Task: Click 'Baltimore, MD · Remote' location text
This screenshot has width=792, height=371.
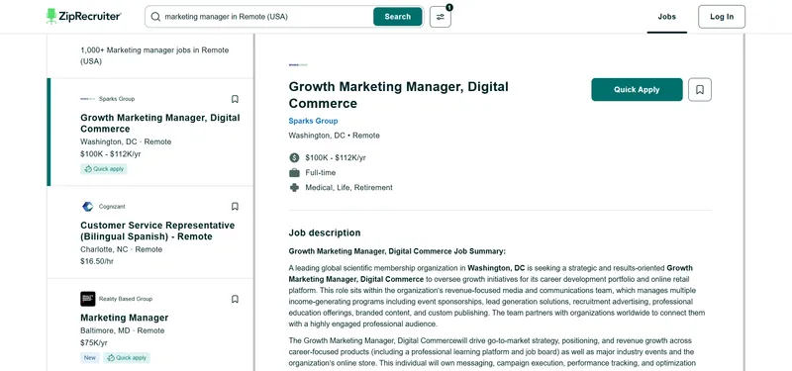Action: click(122, 330)
